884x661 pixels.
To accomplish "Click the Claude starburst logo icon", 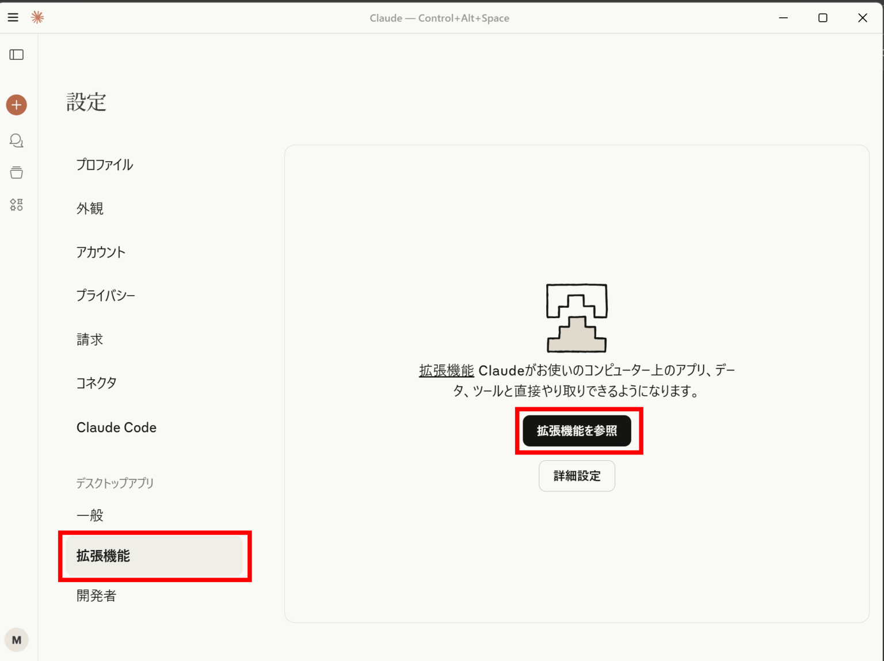I will coord(37,18).
